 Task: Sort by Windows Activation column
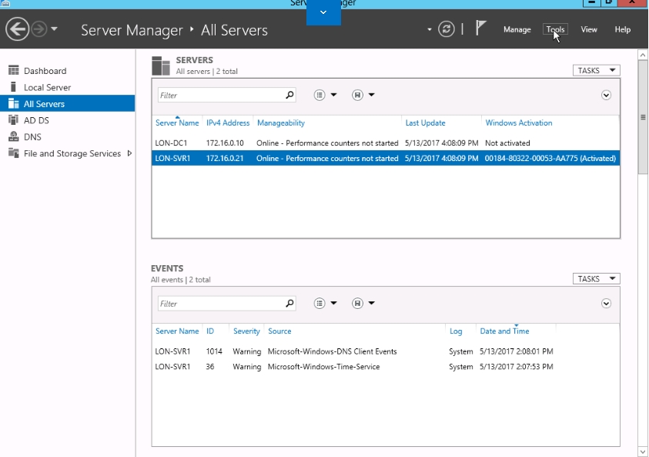coord(519,123)
